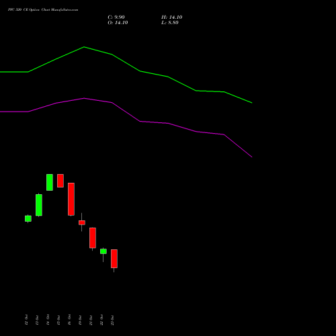Select the 22 Oct date label
Image resolution: width=336 pixels, height=336 pixels.
click(x=101, y=320)
